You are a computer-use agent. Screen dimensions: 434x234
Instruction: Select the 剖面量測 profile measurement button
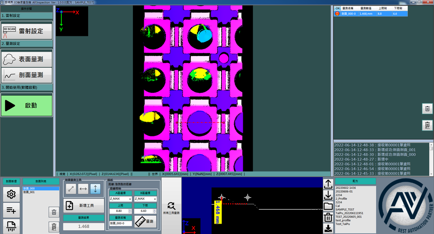(27, 75)
